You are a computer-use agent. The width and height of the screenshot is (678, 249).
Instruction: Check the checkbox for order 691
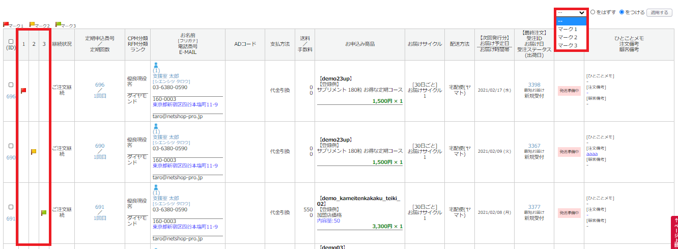tap(11, 207)
